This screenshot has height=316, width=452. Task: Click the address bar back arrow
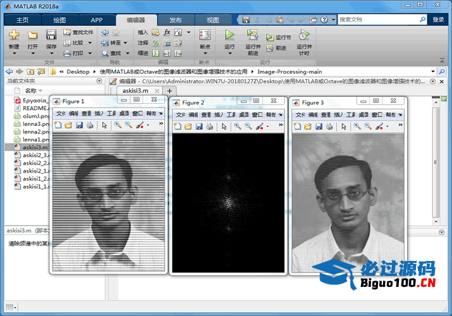coord(9,71)
